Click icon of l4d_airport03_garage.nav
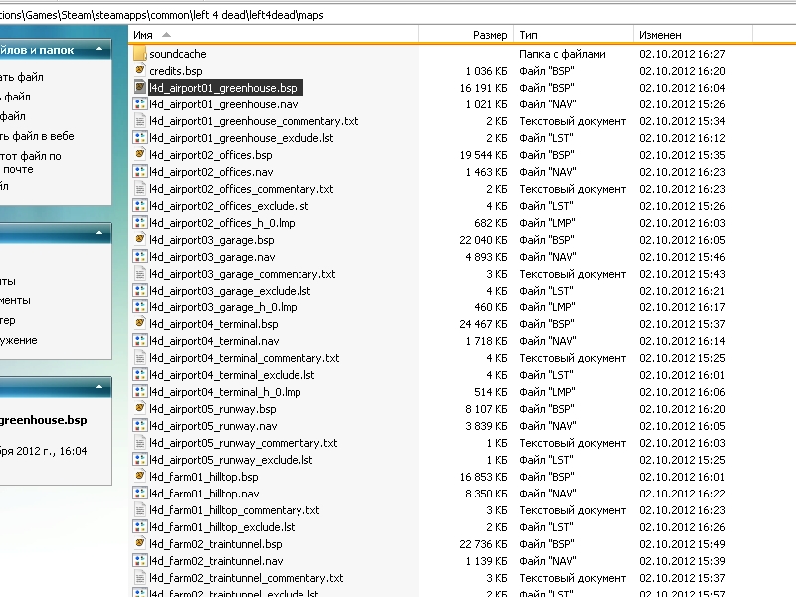 [x=139, y=257]
